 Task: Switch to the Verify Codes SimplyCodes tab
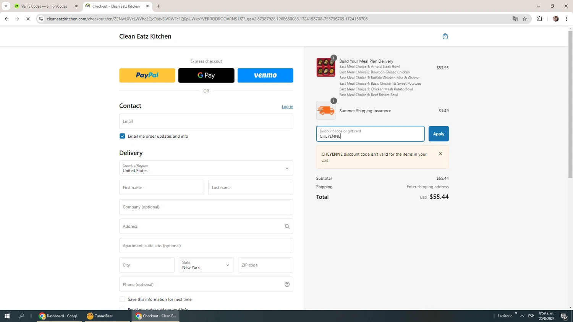(x=45, y=6)
